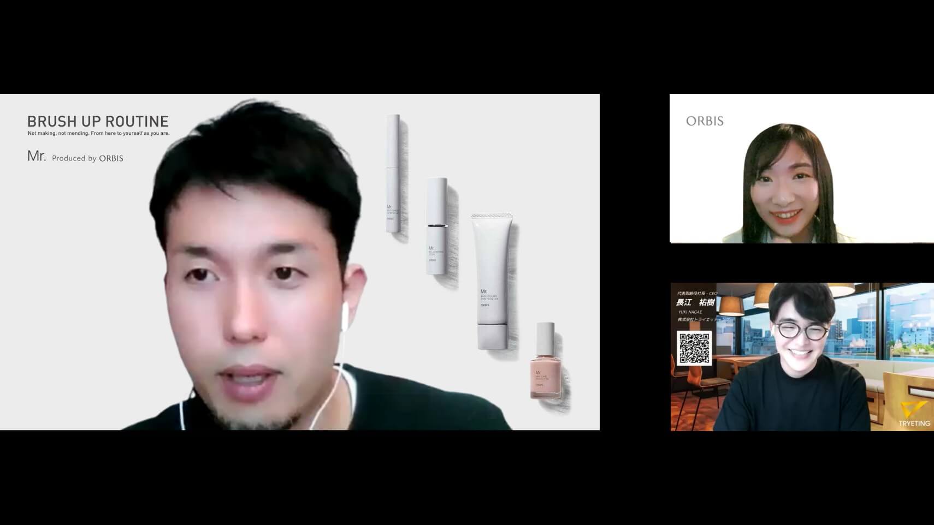
Task: Select the ORBIS woman participant video tile
Action: pyautogui.click(x=802, y=169)
